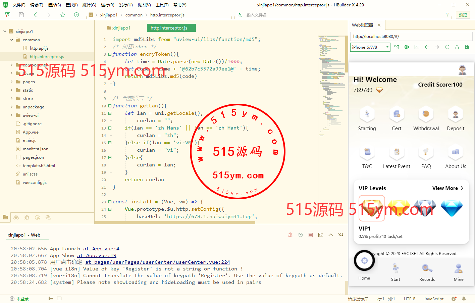The width and height of the screenshot is (475, 303).
Task: Stop the running console with the stop icon
Action: click(311, 235)
